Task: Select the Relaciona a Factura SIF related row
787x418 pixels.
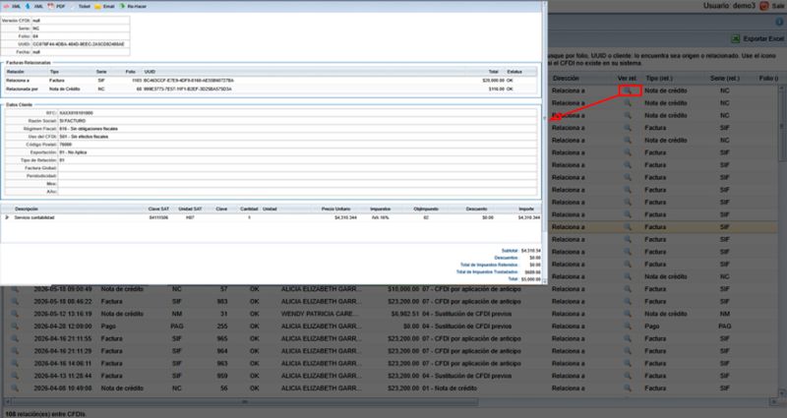Action: (271, 81)
